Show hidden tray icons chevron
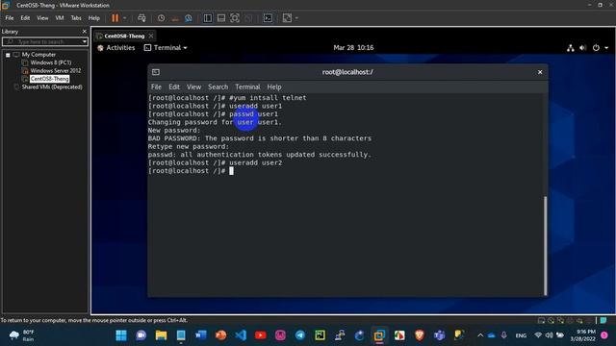The height and width of the screenshot is (346, 616). point(480,335)
